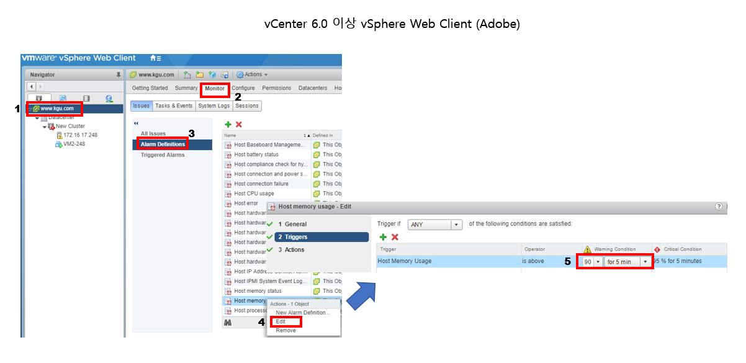
Task: Select www.kgu.com vCenter in the tree
Action: [x=57, y=109]
